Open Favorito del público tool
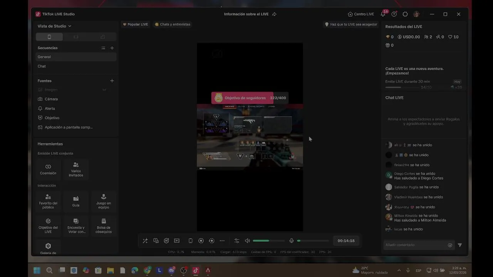The width and height of the screenshot is (493, 277). [48, 202]
